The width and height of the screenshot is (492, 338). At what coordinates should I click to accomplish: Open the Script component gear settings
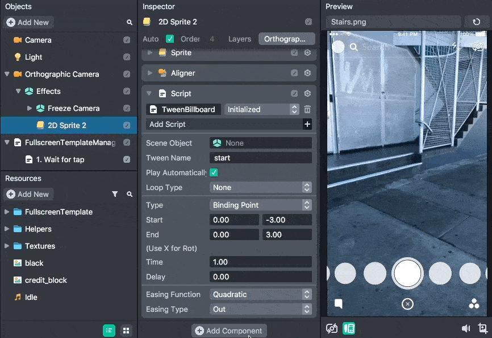pyautogui.click(x=307, y=93)
